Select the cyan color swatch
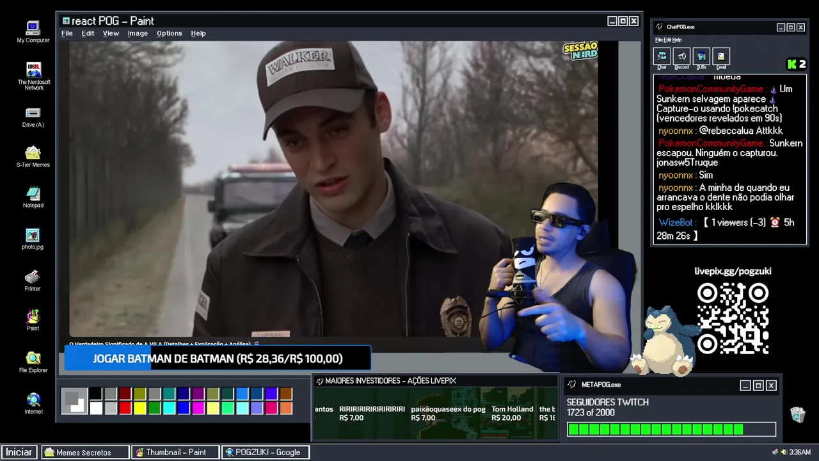The height and width of the screenshot is (461, 819). (x=169, y=408)
